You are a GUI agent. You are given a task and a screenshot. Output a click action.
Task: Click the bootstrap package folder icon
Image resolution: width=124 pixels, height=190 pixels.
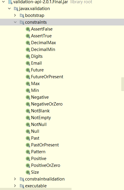coord(22,15)
